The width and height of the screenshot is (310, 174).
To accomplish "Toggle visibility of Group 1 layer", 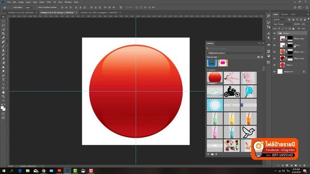I will coord(274,33).
